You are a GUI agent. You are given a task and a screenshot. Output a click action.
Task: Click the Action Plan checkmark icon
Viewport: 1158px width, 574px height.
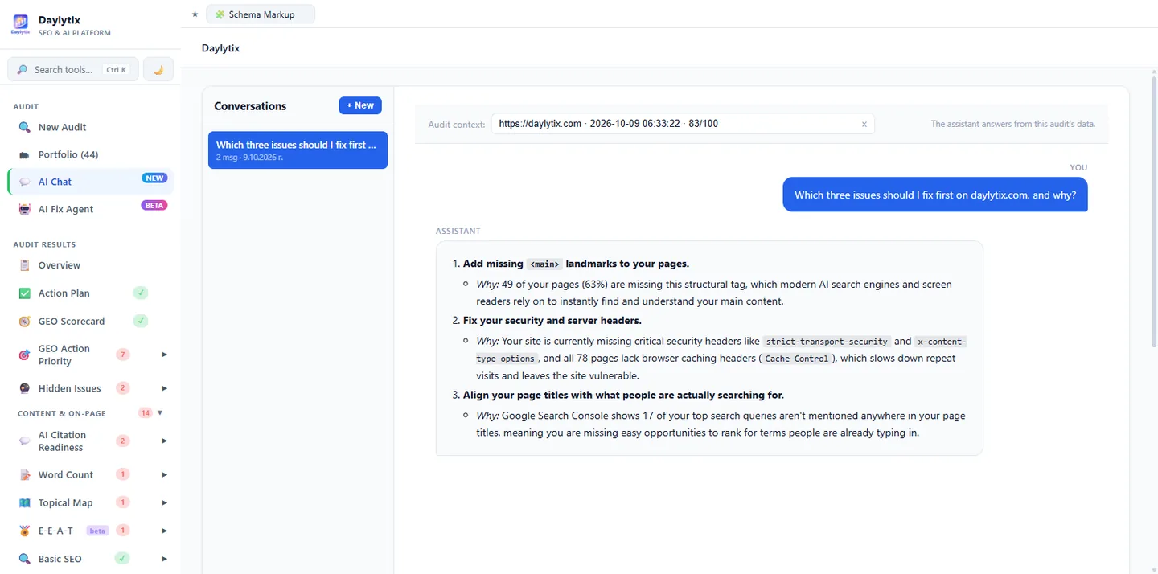pyautogui.click(x=24, y=293)
